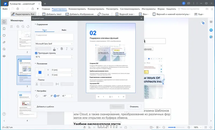Check Добавить в шаблон option
Image resolution: width=215 pixels, height=130 pixels.
(35, 107)
